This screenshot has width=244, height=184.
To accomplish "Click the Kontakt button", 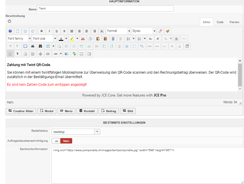I will [87, 111].
